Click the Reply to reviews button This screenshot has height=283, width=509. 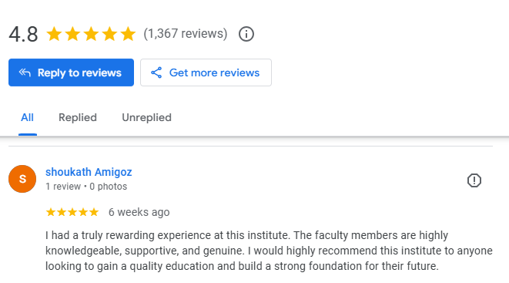click(71, 72)
